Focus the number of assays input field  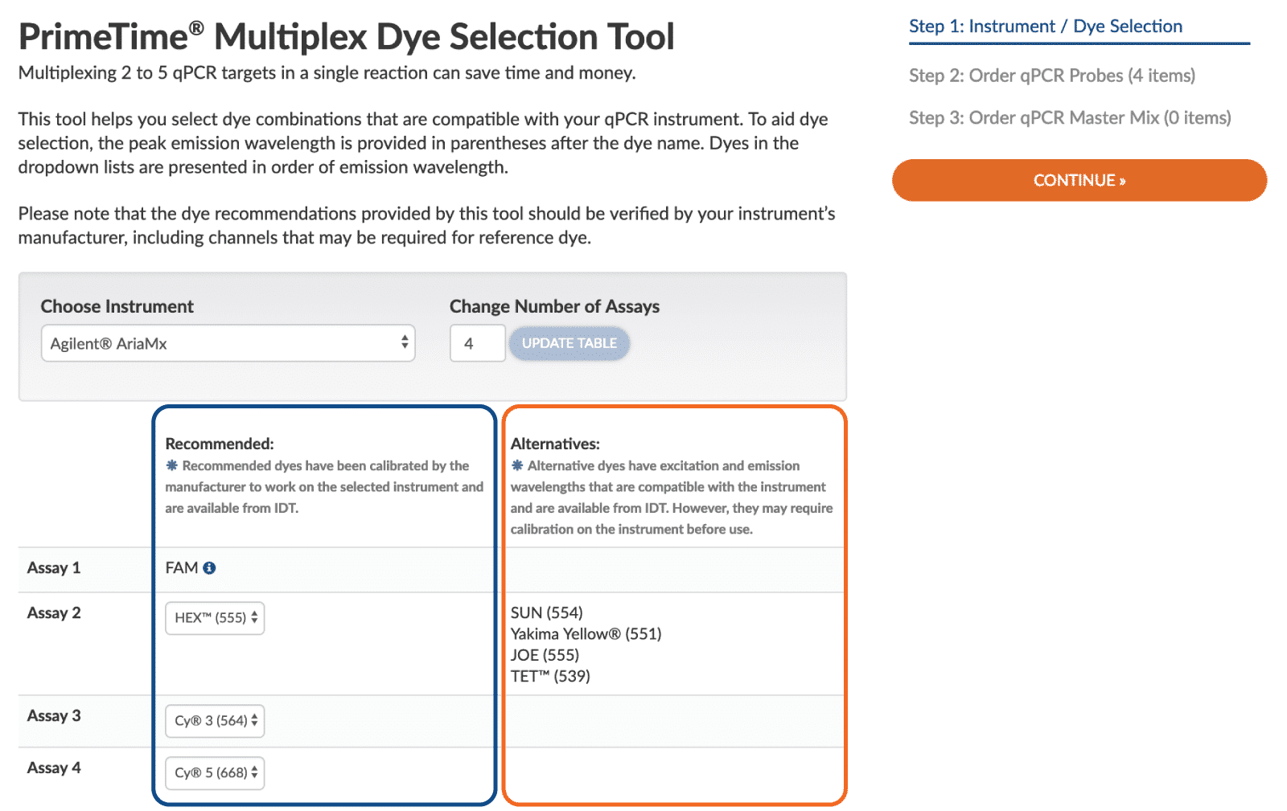[x=477, y=343]
